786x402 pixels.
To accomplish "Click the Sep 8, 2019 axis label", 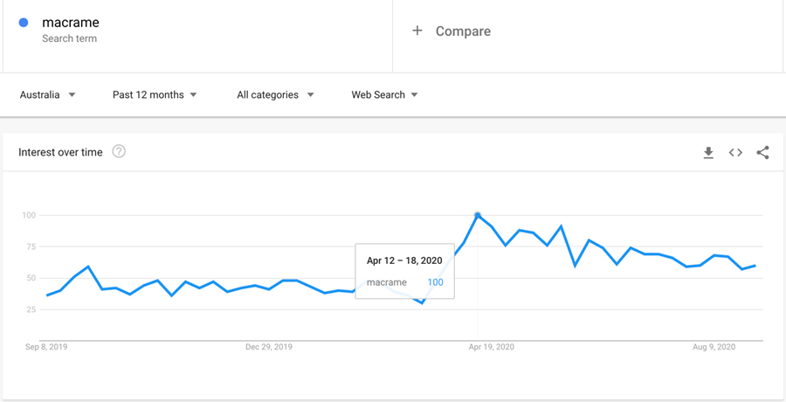I will click(x=46, y=347).
